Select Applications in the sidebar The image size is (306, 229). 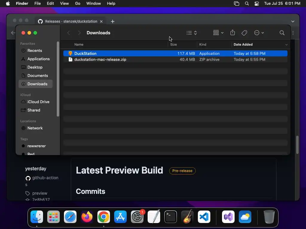(x=36, y=59)
